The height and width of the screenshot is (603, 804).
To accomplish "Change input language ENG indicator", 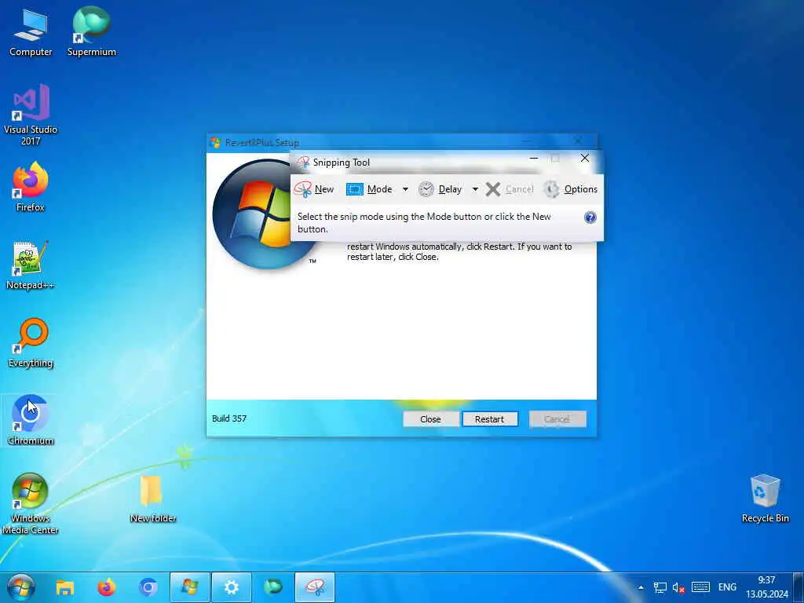I will [727, 587].
